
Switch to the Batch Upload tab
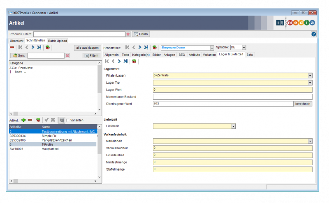[x=57, y=41]
